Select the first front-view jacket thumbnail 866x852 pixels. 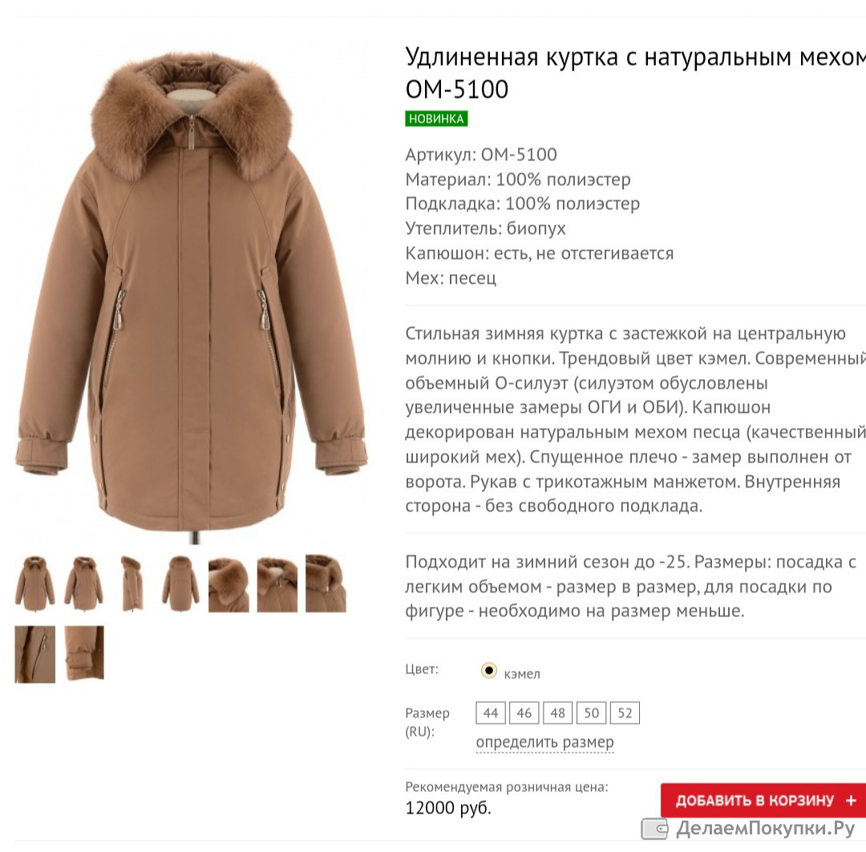pos(34,583)
